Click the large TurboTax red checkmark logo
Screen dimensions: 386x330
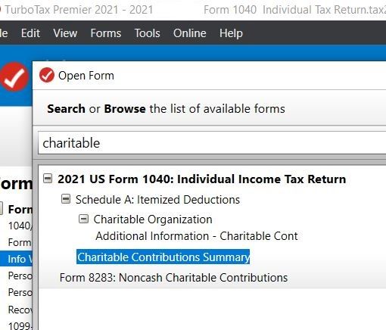[14, 76]
